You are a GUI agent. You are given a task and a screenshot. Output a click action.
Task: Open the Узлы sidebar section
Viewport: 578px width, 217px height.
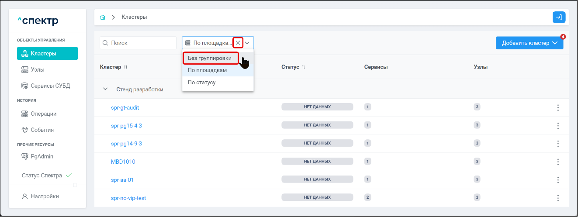pyautogui.click(x=38, y=69)
